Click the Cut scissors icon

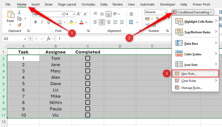(19, 12)
